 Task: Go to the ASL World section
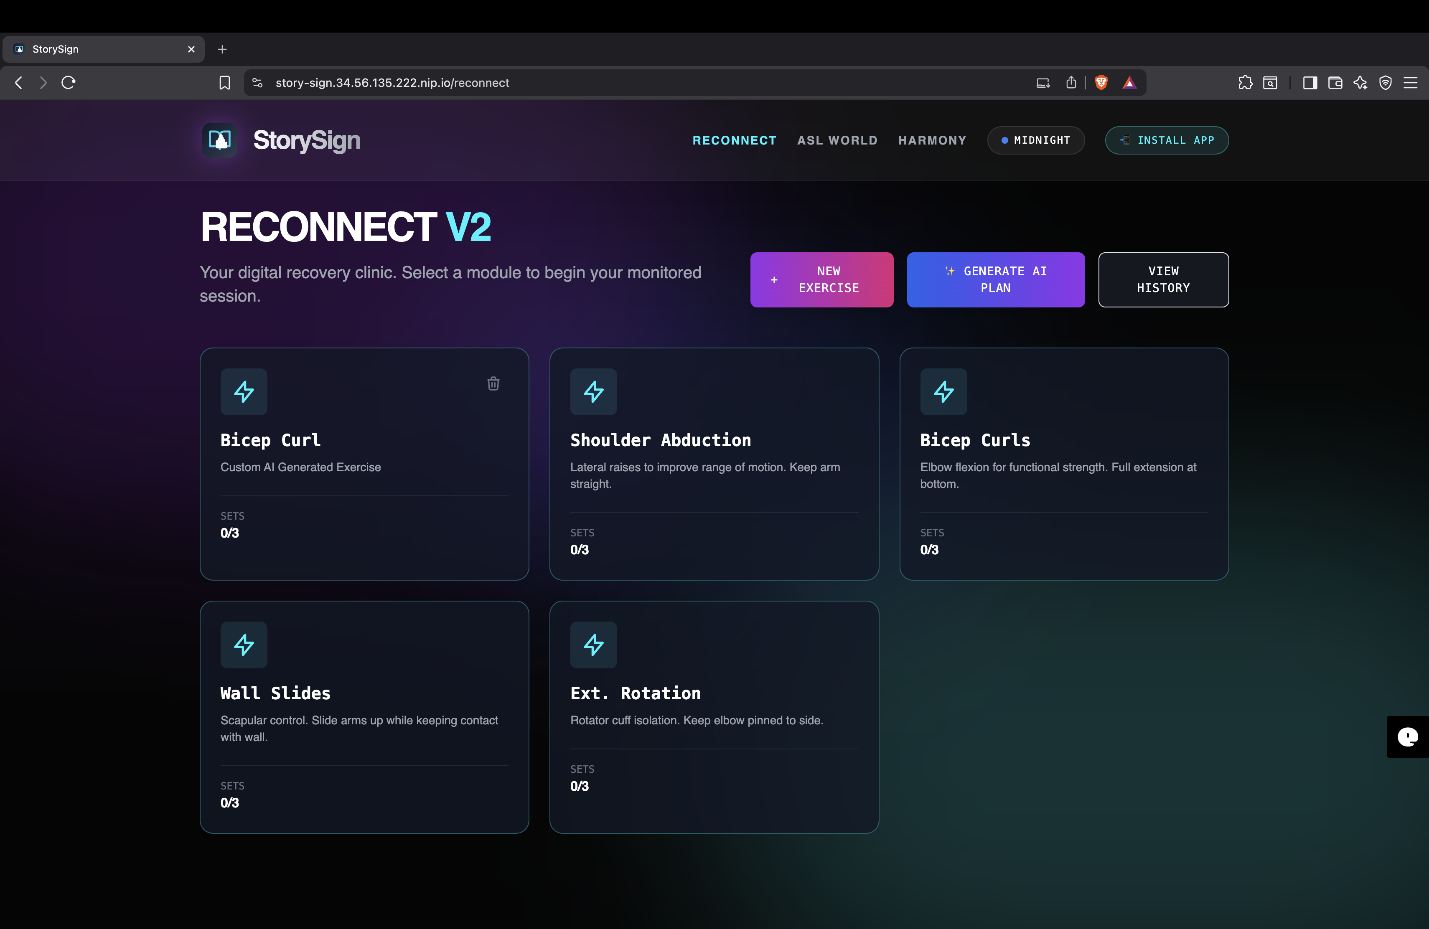pyautogui.click(x=837, y=140)
